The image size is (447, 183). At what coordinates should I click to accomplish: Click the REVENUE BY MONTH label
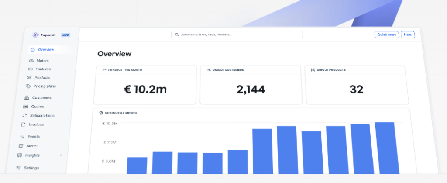tap(121, 113)
